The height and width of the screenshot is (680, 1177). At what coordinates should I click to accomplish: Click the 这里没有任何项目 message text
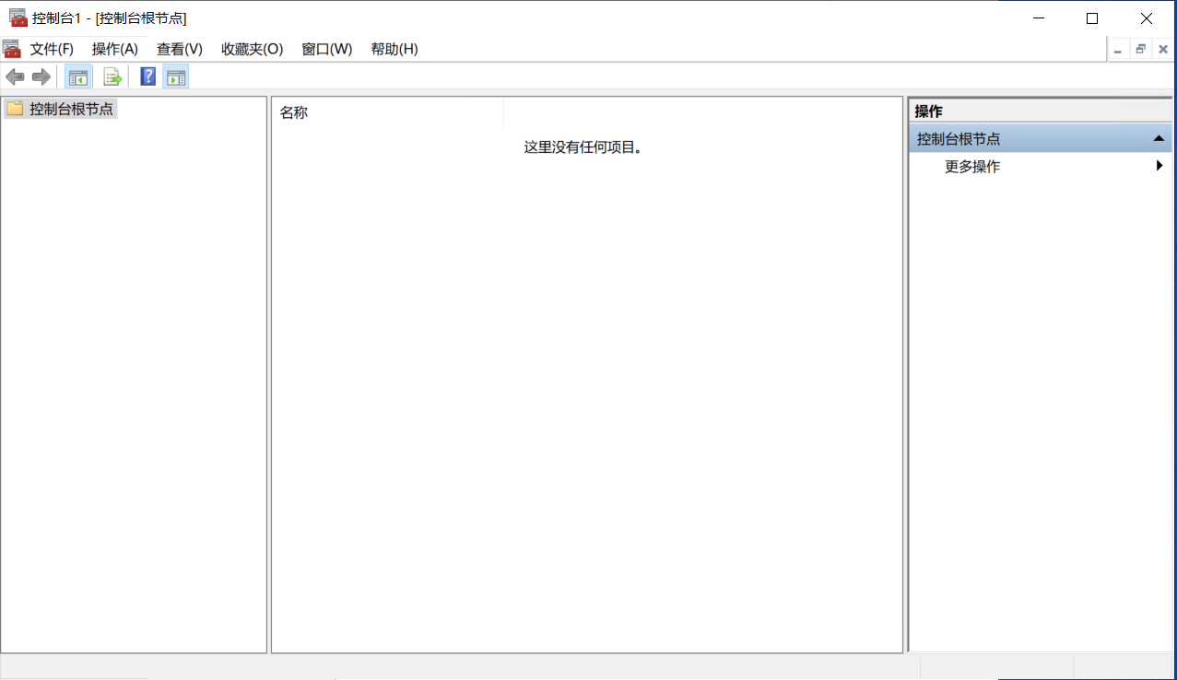pos(583,147)
